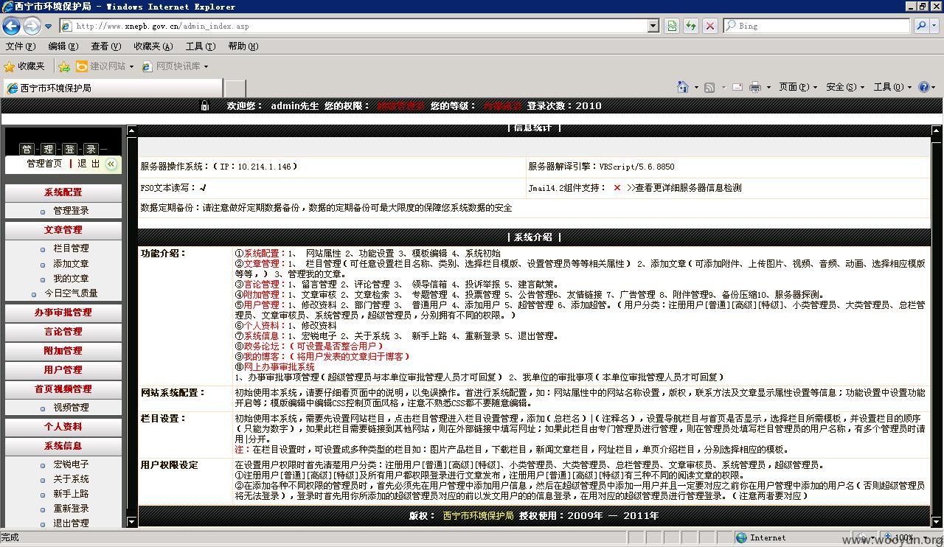Viewport: 944px width, 547px height.
Task: Open 视频管理 sidebar item
Action: click(71, 408)
